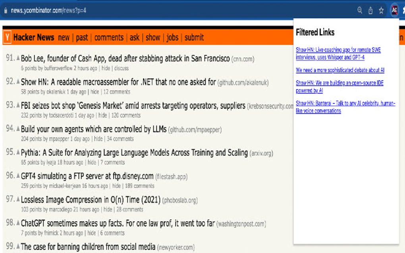Upvote the GPT4 FTP server story

17,176
